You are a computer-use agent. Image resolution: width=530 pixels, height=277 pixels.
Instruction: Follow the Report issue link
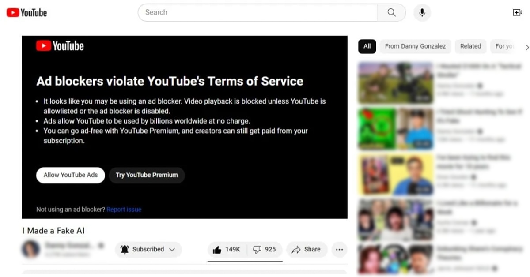coord(124,210)
